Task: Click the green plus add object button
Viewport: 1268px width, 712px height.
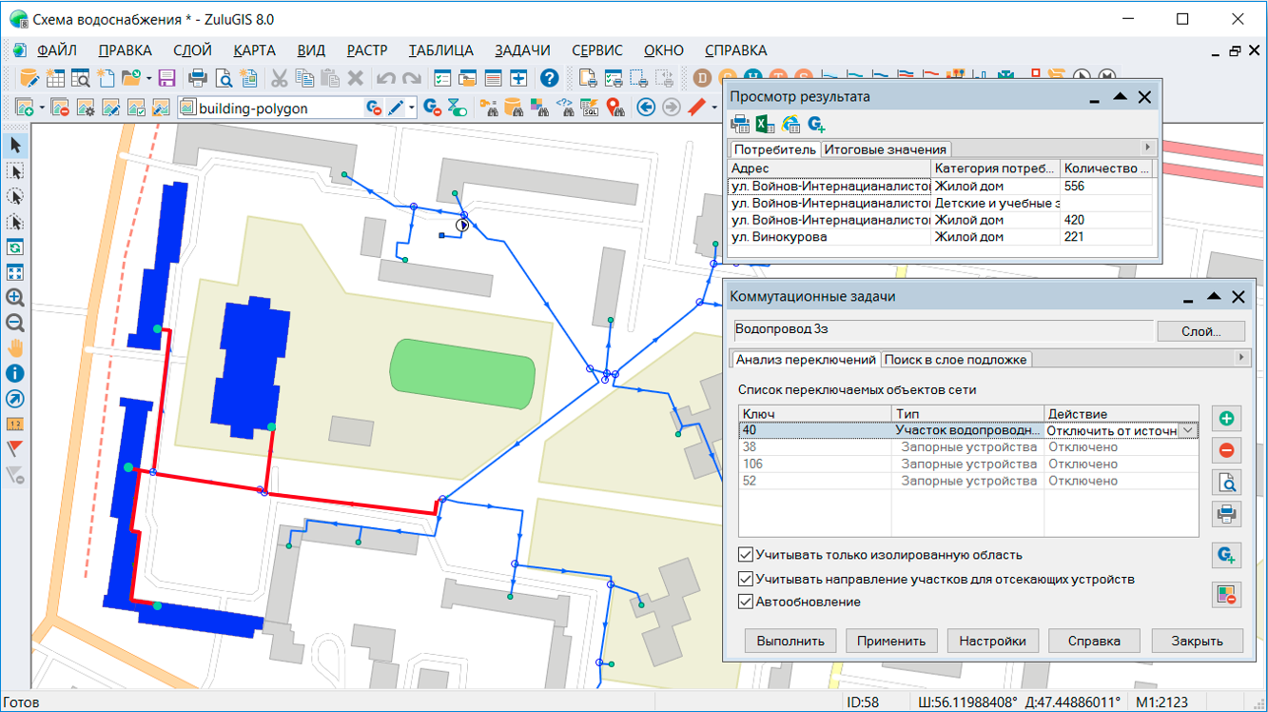Action: (1227, 419)
